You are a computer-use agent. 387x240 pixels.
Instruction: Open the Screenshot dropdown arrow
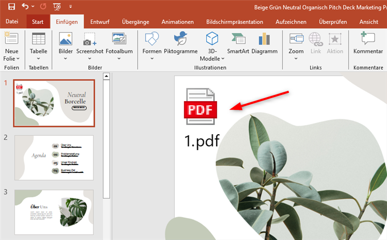(90, 58)
